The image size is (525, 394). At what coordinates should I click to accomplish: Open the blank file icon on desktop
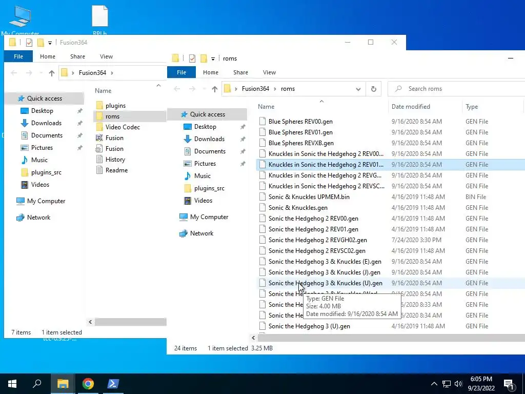pyautogui.click(x=100, y=19)
